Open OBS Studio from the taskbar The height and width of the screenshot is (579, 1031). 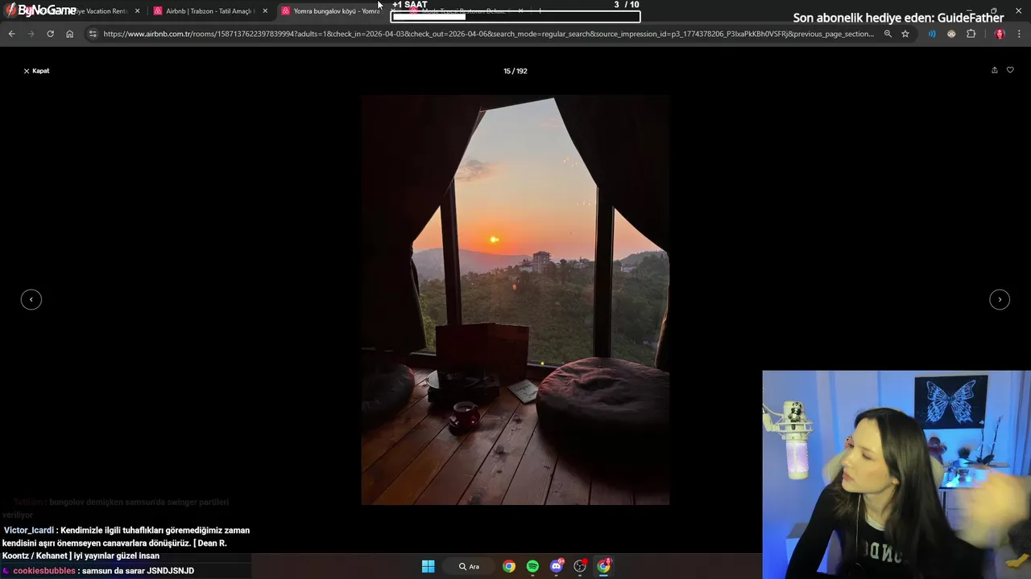coord(580,566)
